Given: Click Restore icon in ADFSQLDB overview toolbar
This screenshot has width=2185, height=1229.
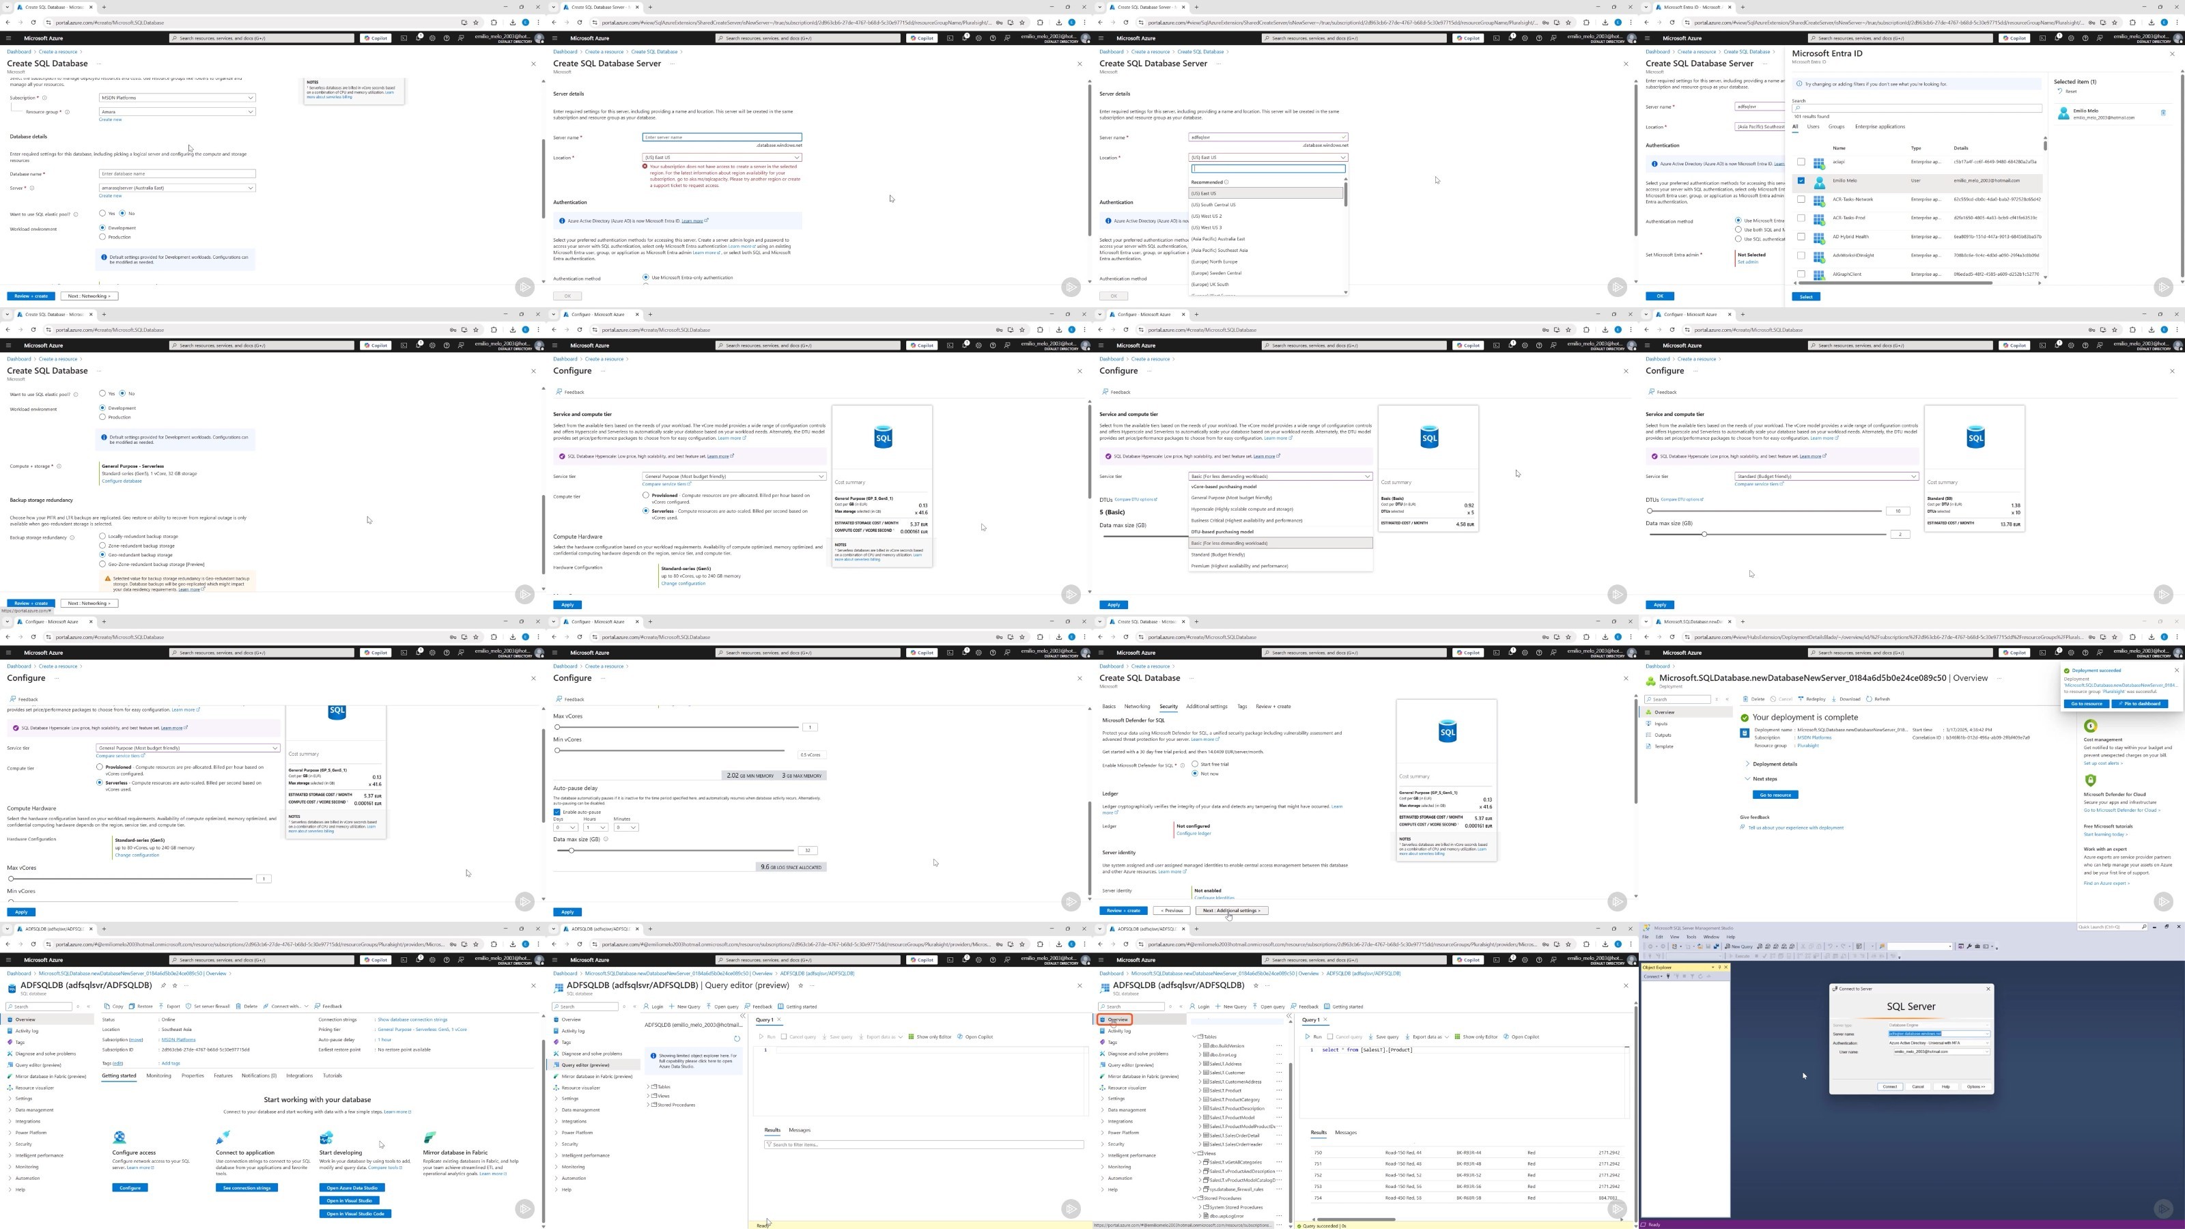Looking at the screenshot, I should tap(133, 1006).
